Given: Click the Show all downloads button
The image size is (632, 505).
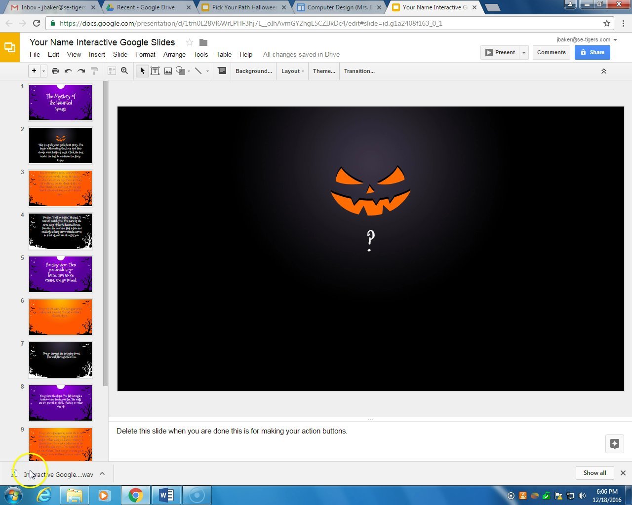Looking at the screenshot, I should 594,473.
